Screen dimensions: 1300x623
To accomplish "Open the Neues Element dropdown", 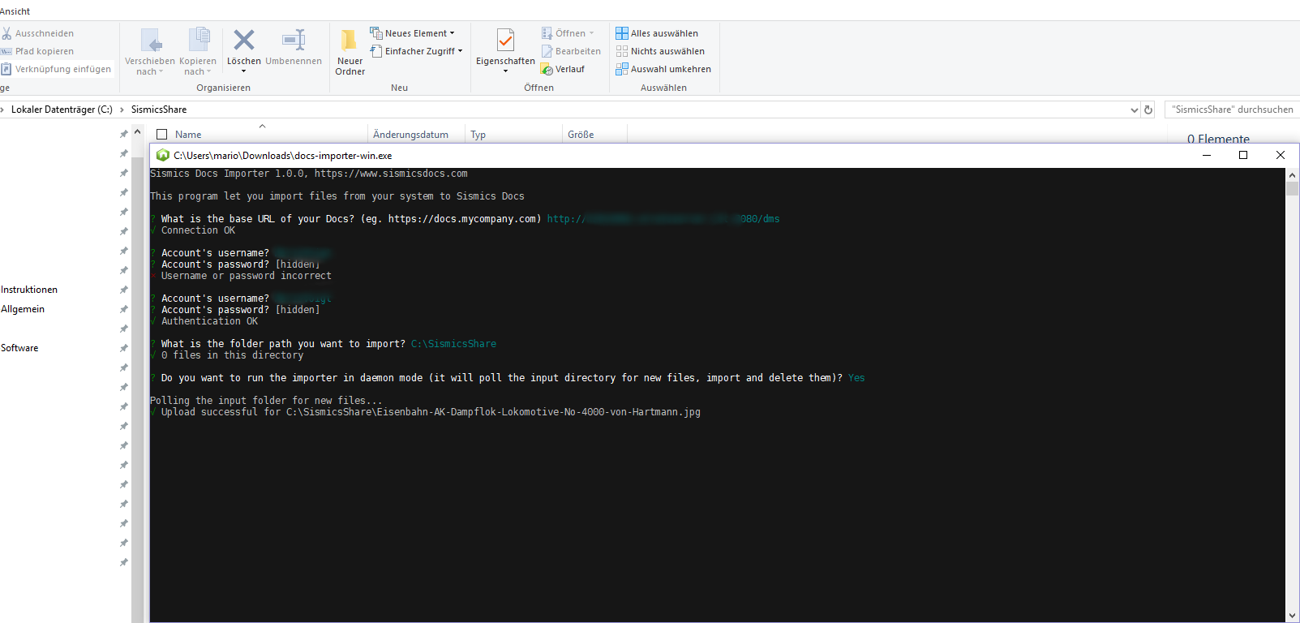I will coord(412,33).
